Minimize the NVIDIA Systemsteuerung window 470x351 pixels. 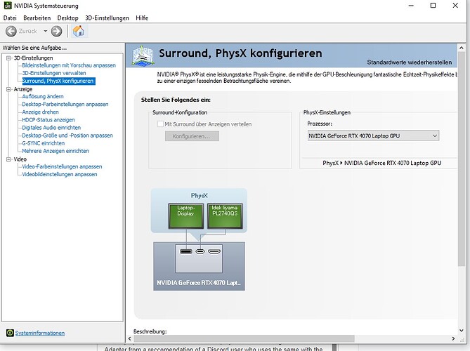(x=411, y=6)
